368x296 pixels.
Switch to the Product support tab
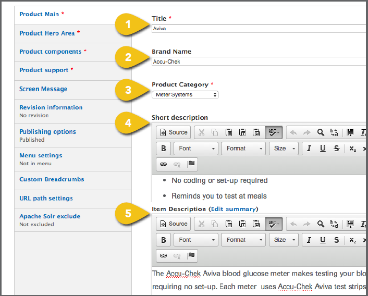[x=73, y=71]
